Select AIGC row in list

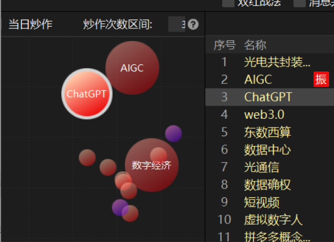pyautogui.click(x=270, y=80)
